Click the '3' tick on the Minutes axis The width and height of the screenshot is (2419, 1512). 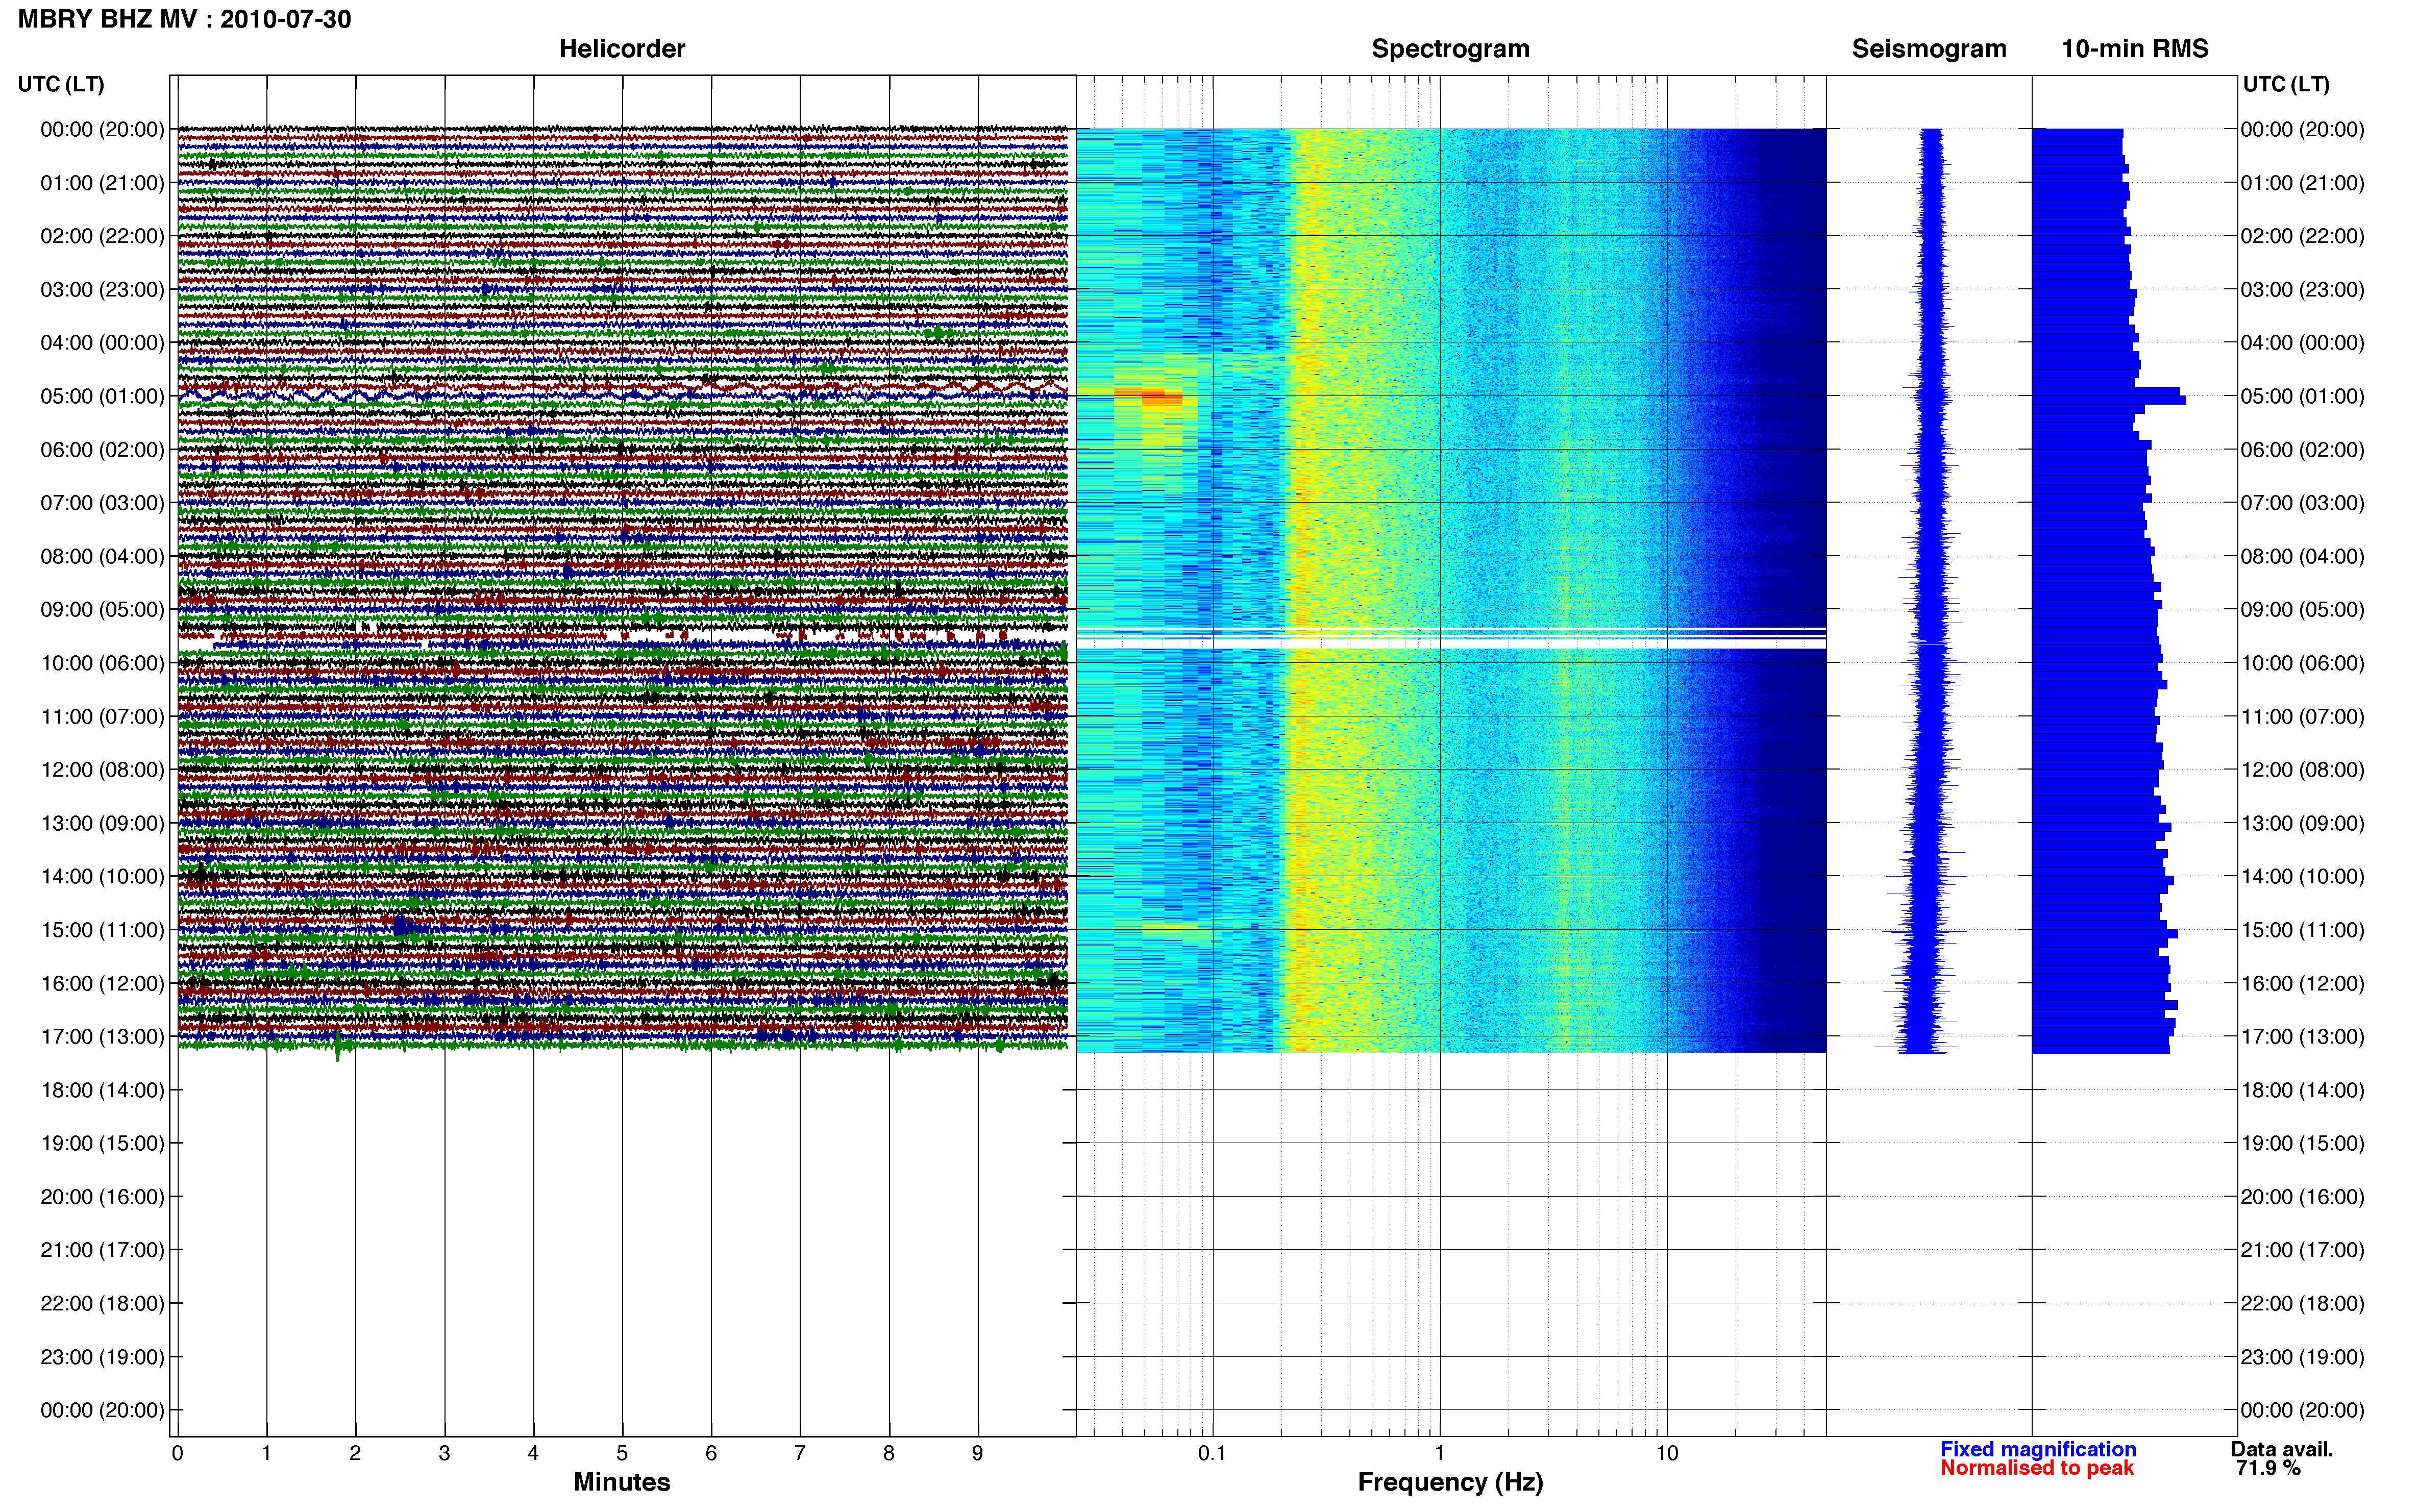pyautogui.click(x=444, y=1453)
